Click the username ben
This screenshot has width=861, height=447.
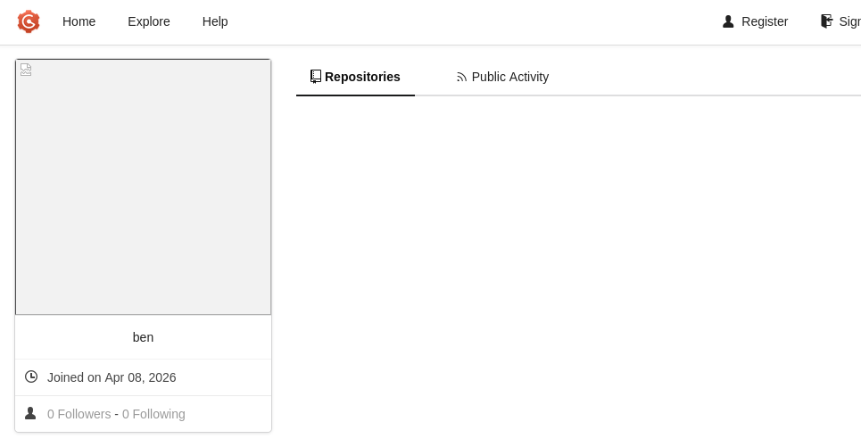point(144,337)
